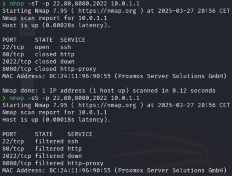Click the 'closed' state of port 80/tcp
The width and height of the screenshot is (232, 176).
click(x=46, y=54)
